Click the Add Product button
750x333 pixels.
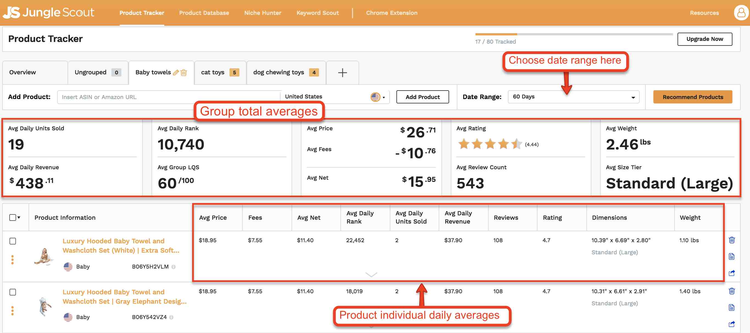(x=422, y=97)
